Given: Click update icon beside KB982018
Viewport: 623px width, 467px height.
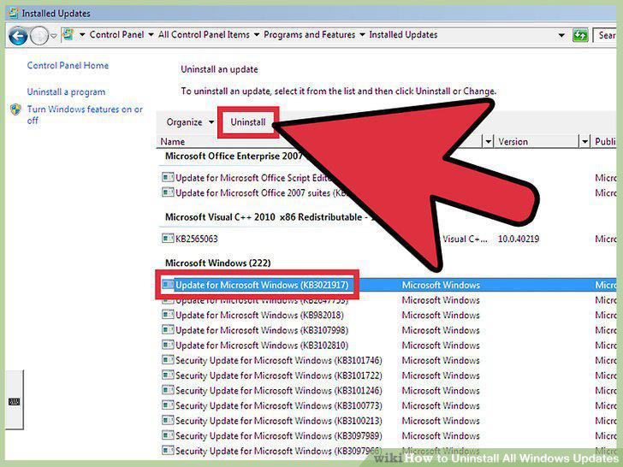Looking at the screenshot, I should [x=168, y=315].
